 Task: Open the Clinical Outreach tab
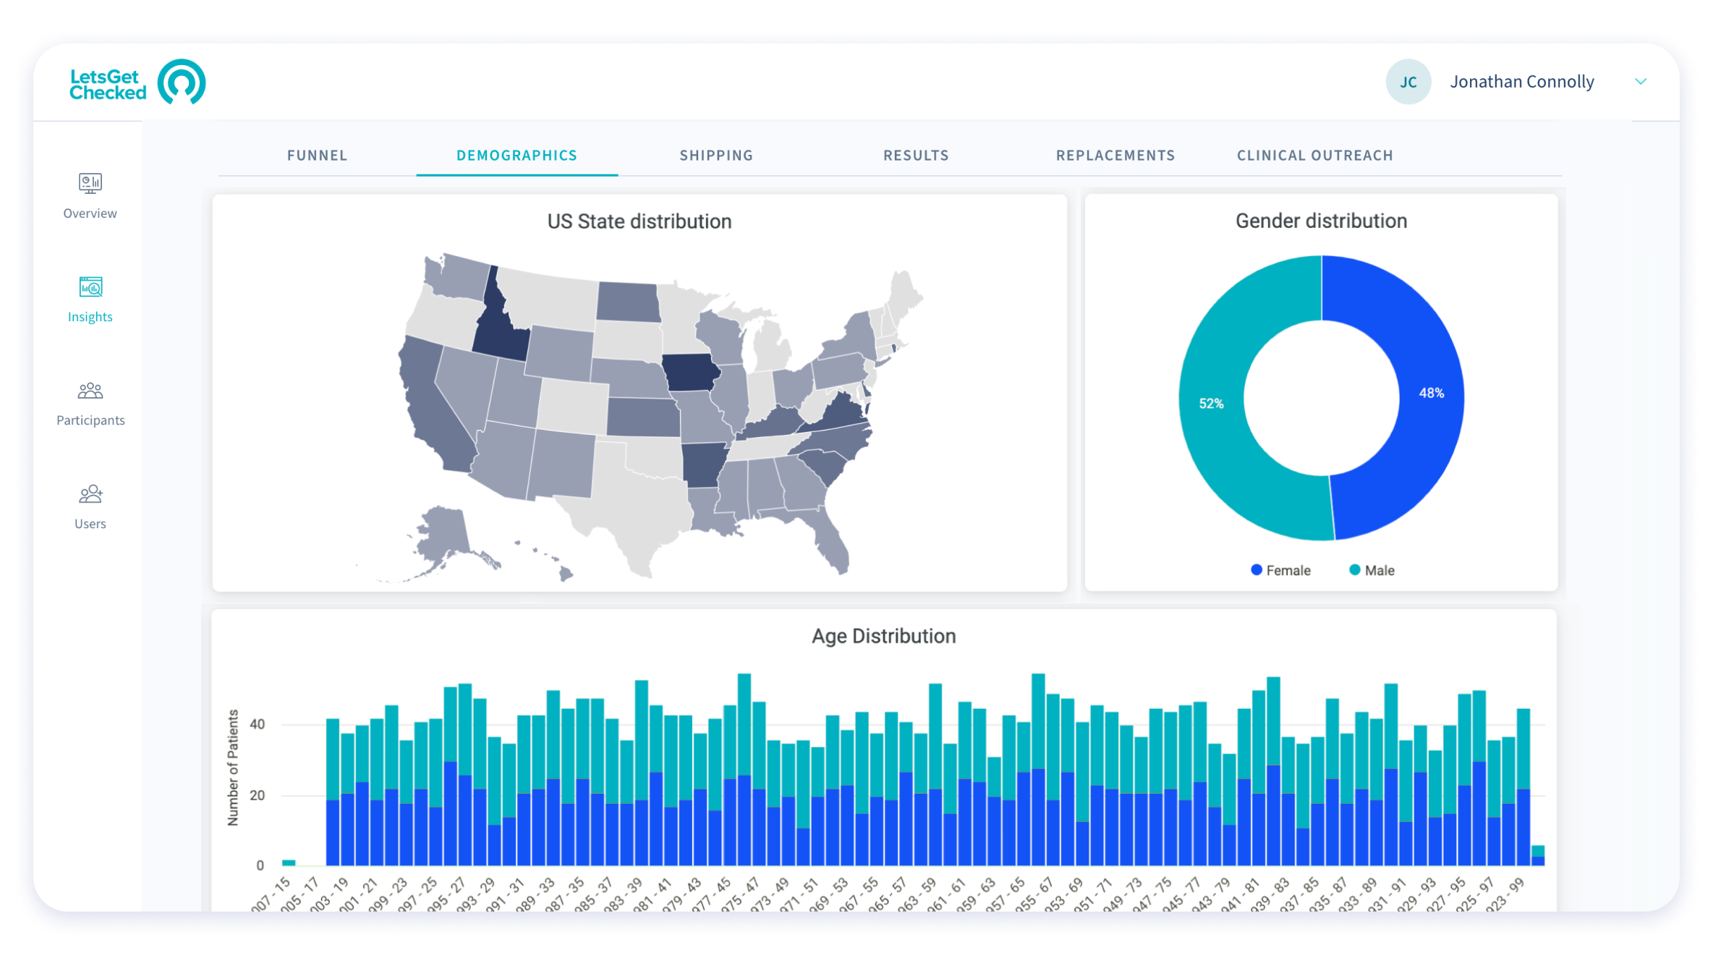[1314, 154]
